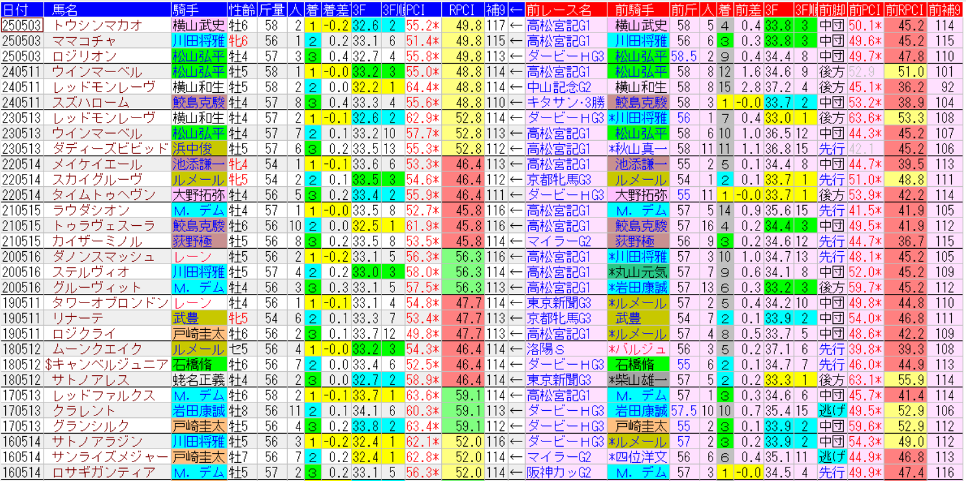This screenshot has height=481, width=966.
Task: Select horse メイケイエール in the list
Action: tap(97, 164)
